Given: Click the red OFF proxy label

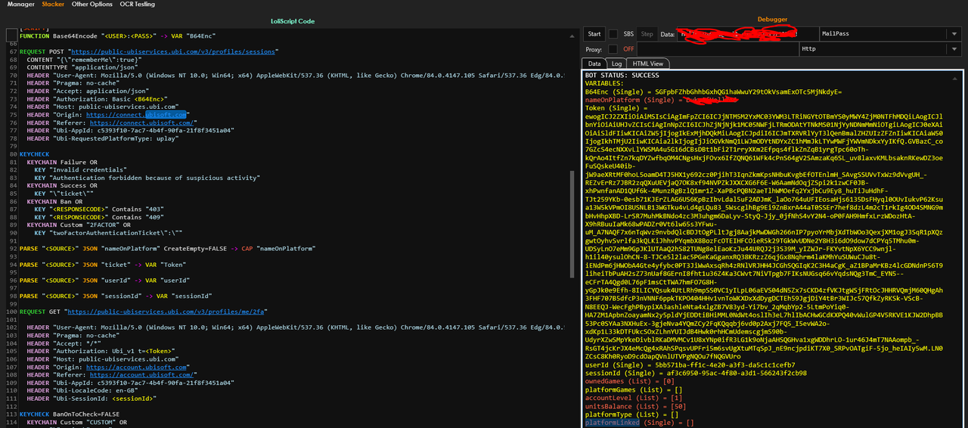Looking at the screenshot, I should (628, 49).
